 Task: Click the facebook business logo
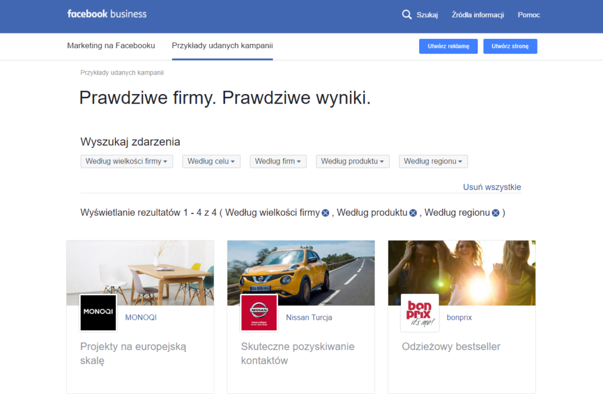click(x=107, y=14)
